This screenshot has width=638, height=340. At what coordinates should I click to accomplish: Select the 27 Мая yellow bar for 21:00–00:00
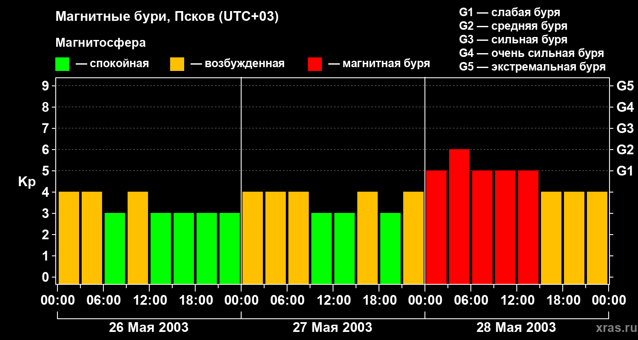(413, 238)
